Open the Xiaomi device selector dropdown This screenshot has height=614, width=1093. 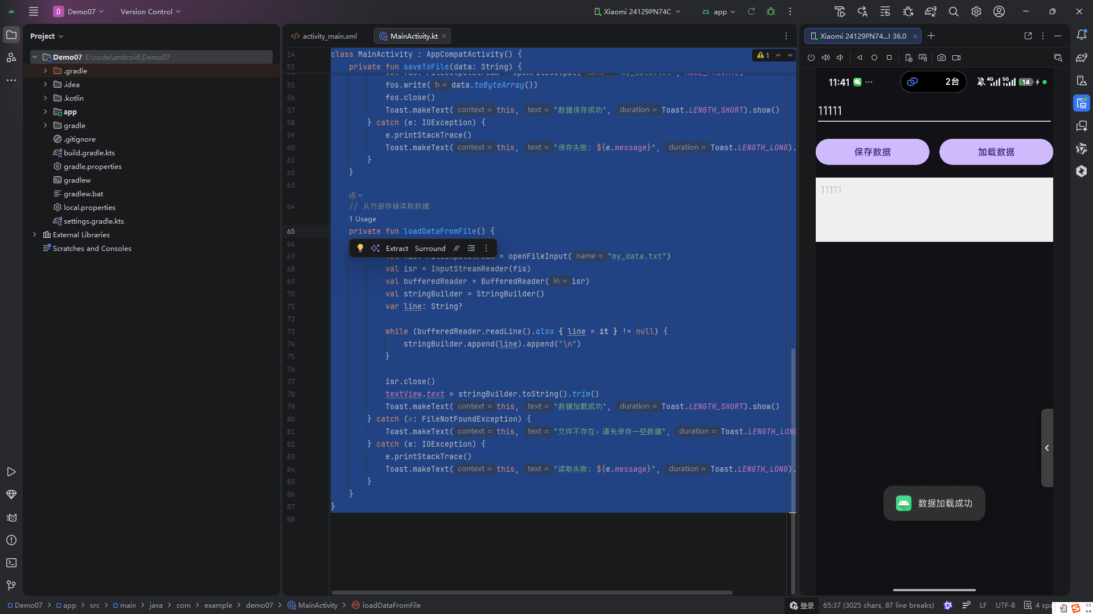[637, 11]
